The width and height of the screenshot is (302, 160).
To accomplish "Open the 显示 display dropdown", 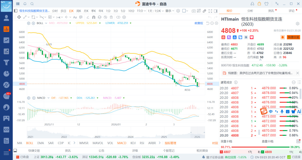I will point(170,11).
